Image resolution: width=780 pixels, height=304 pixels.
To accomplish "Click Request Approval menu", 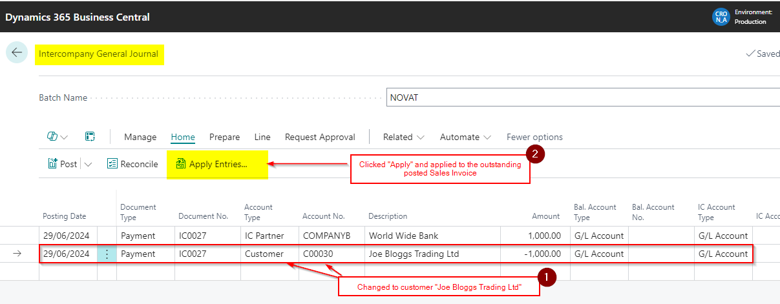I will pyautogui.click(x=320, y=137).
